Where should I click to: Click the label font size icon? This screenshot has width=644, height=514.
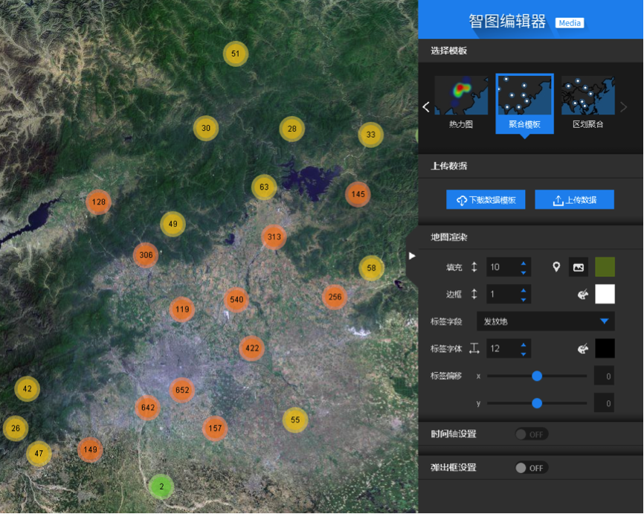click(x=474, y=348)
